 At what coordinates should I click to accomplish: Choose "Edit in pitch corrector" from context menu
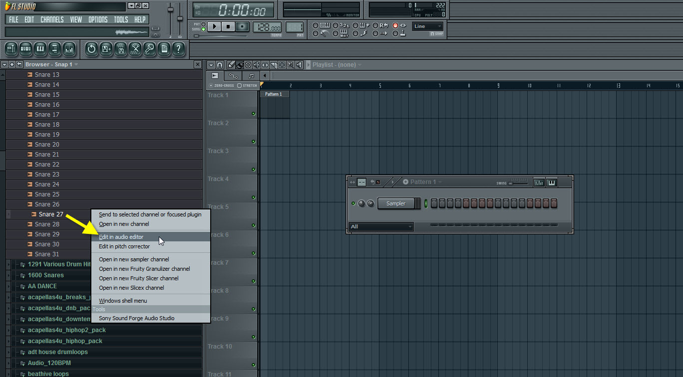125,246
